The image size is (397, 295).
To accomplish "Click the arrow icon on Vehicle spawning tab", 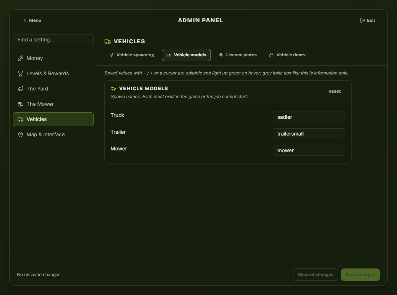I will pos(111,55).
